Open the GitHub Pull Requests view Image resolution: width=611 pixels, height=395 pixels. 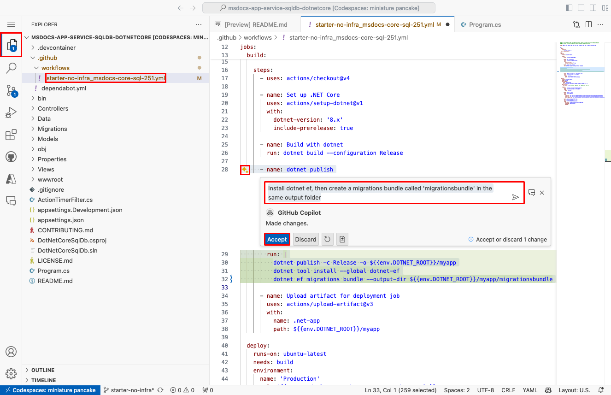coord(11,156)
